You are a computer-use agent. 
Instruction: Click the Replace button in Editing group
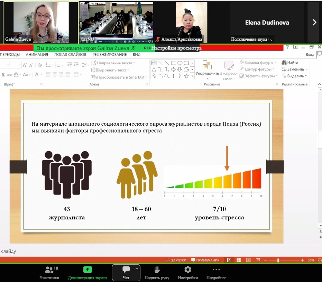[295, 69]
